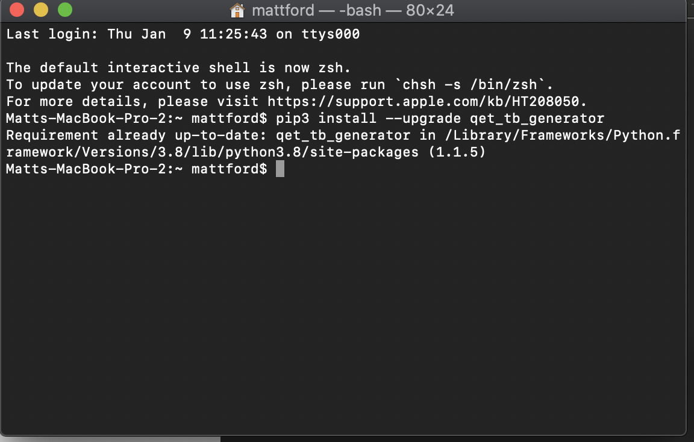The image size is (694, 442).
Task: Click the home folder proxy icon in title bar
Action: coord(237,10)
